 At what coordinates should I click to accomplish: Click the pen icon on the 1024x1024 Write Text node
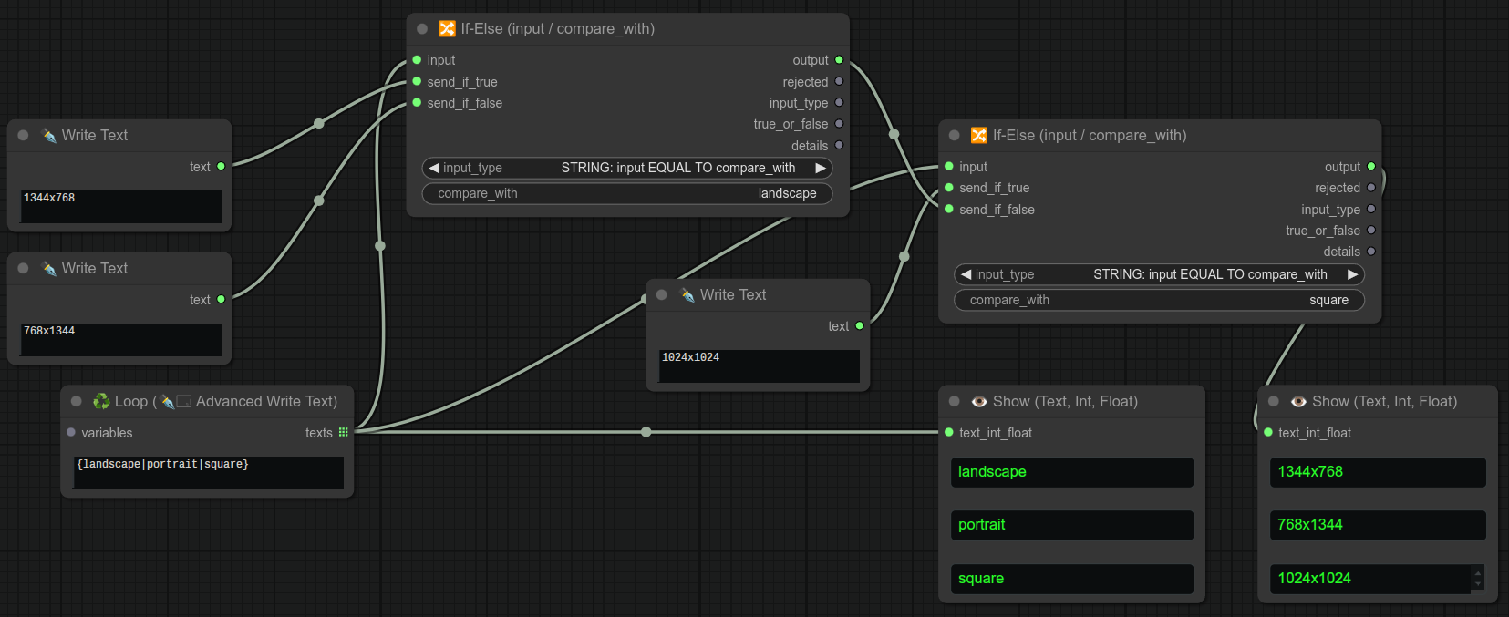coord(687,295)
